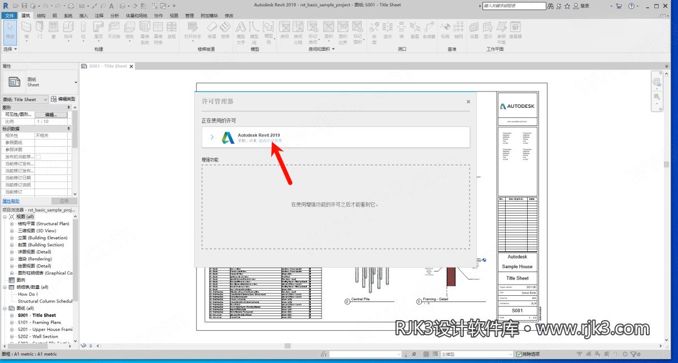Click the 竖梃 (Mullion) tool icon
The height and width of the screenshot is (363, 678).
(172, 27)
